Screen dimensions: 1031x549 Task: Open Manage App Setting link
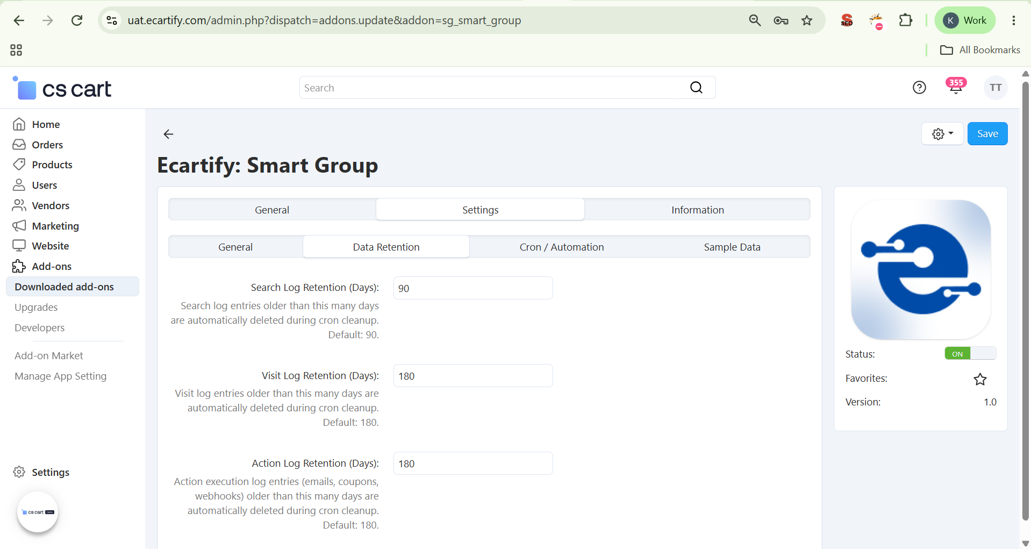click(61, 376)
